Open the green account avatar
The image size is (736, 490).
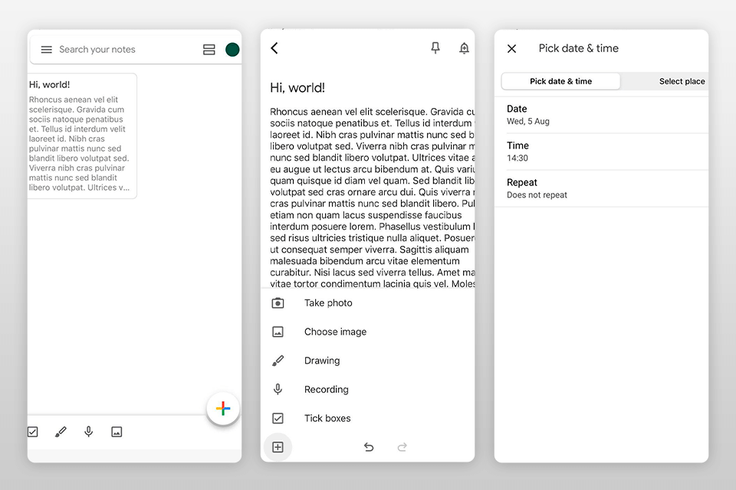[x=232, y=50]
